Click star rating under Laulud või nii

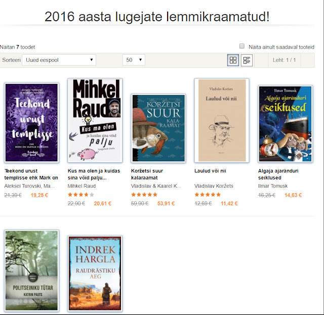pos(208,195)
